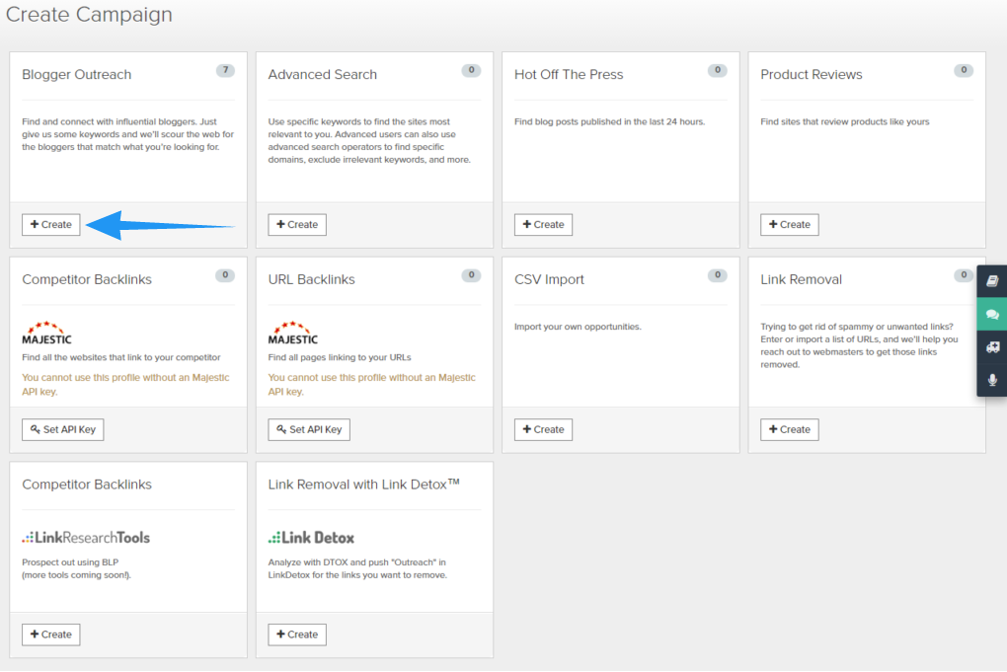1007x672 pixels.
Task: Set API Key for Competitor Backlinks Majestic
Action: (x=63, y=430)
